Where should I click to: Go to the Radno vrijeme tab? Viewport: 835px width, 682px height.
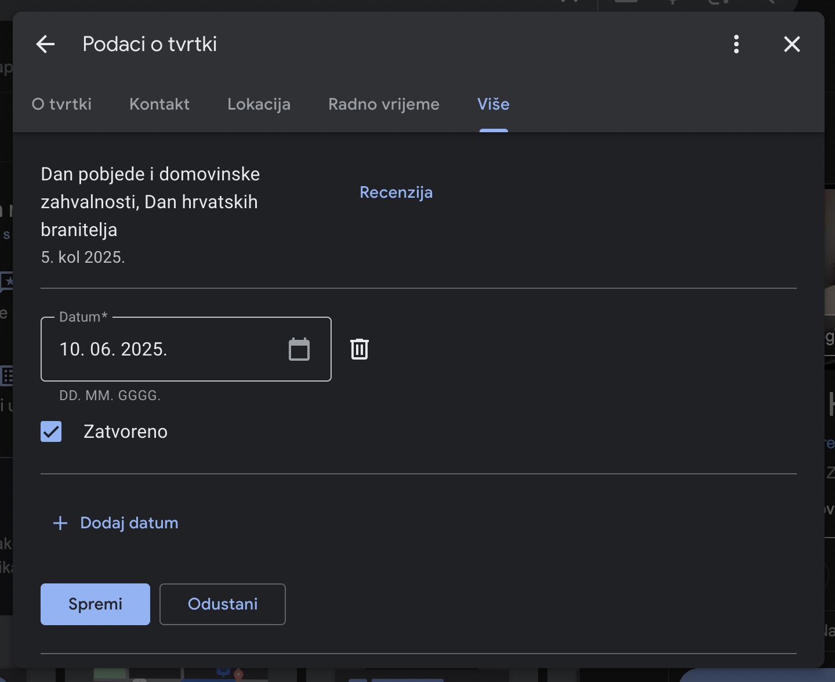tap(384, 104)
